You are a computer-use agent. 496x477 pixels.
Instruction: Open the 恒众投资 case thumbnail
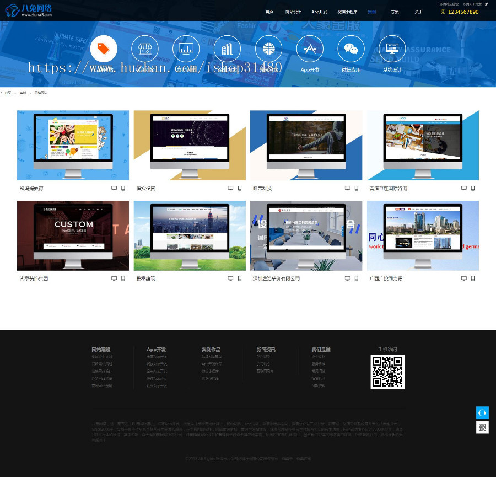click(190, 145)
